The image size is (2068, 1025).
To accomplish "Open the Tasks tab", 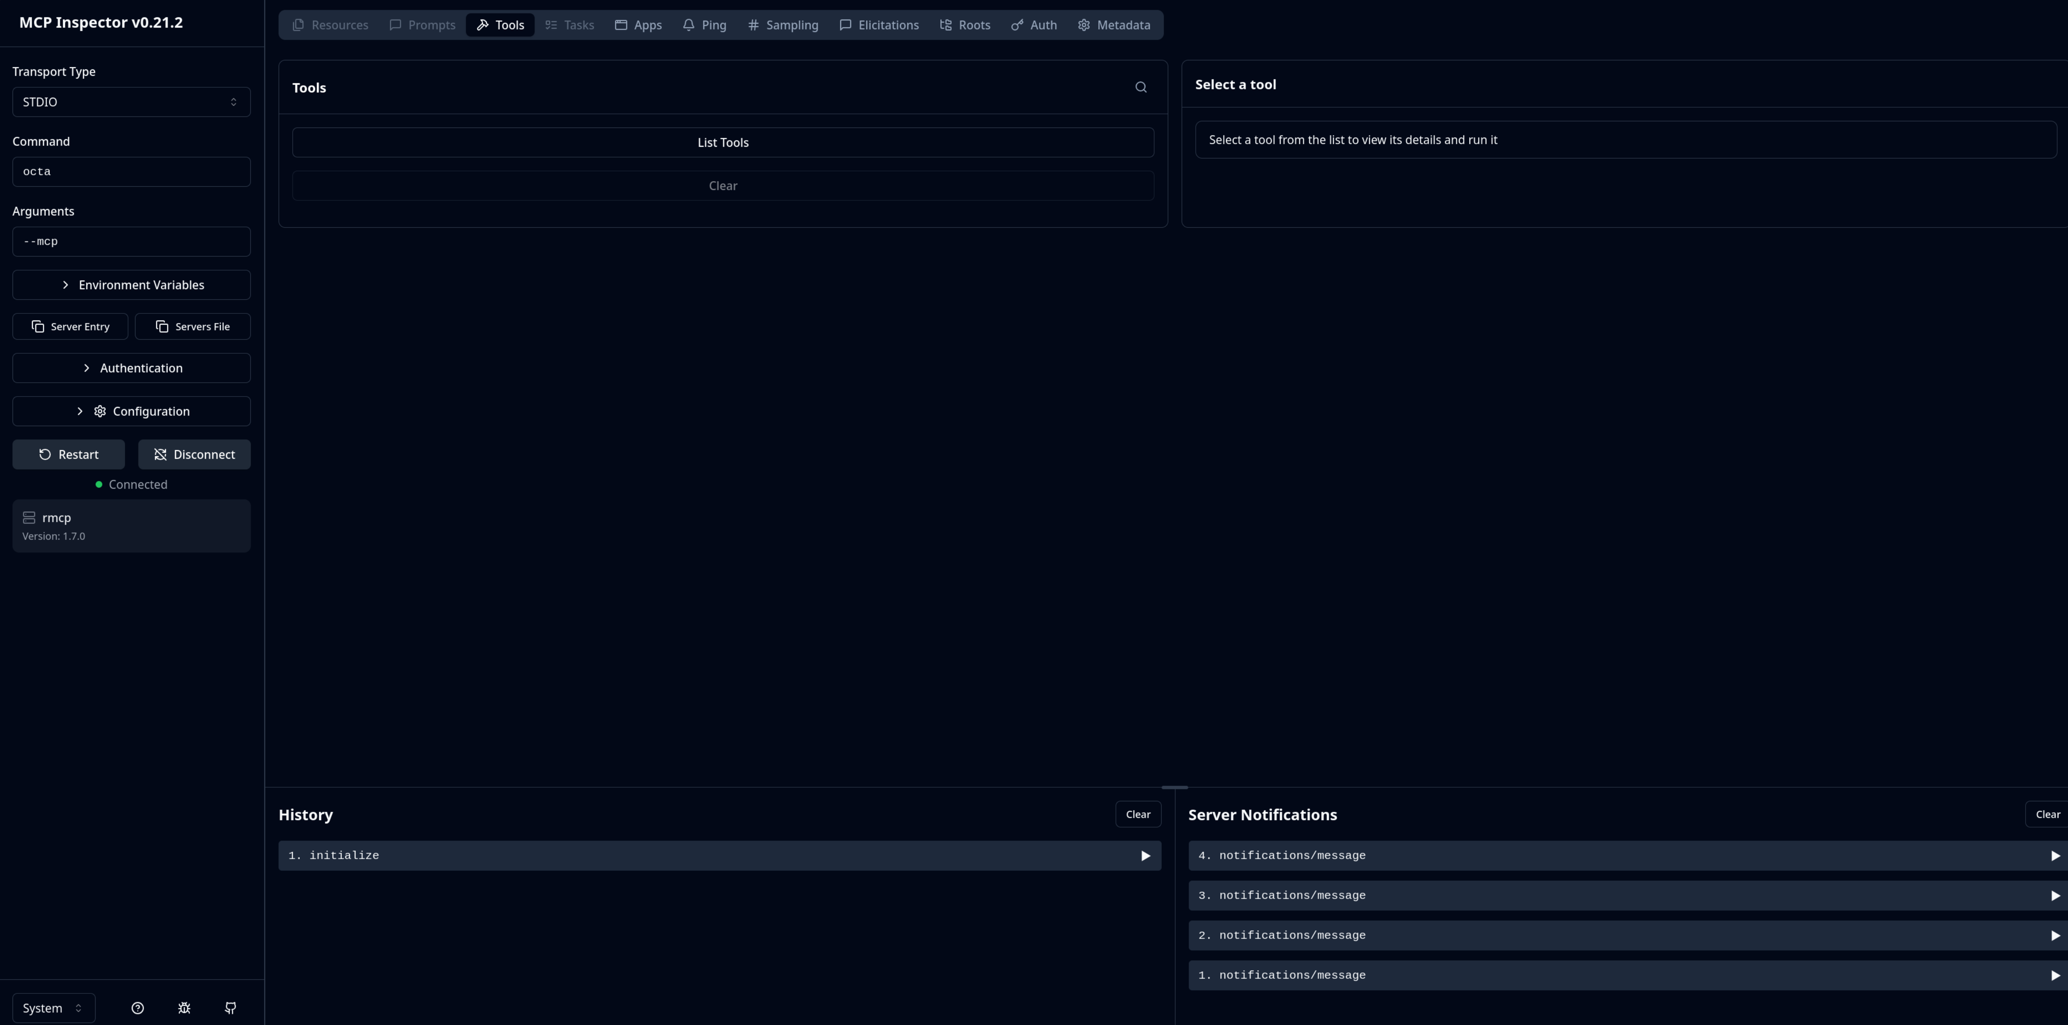I will (x=570, y=25).
